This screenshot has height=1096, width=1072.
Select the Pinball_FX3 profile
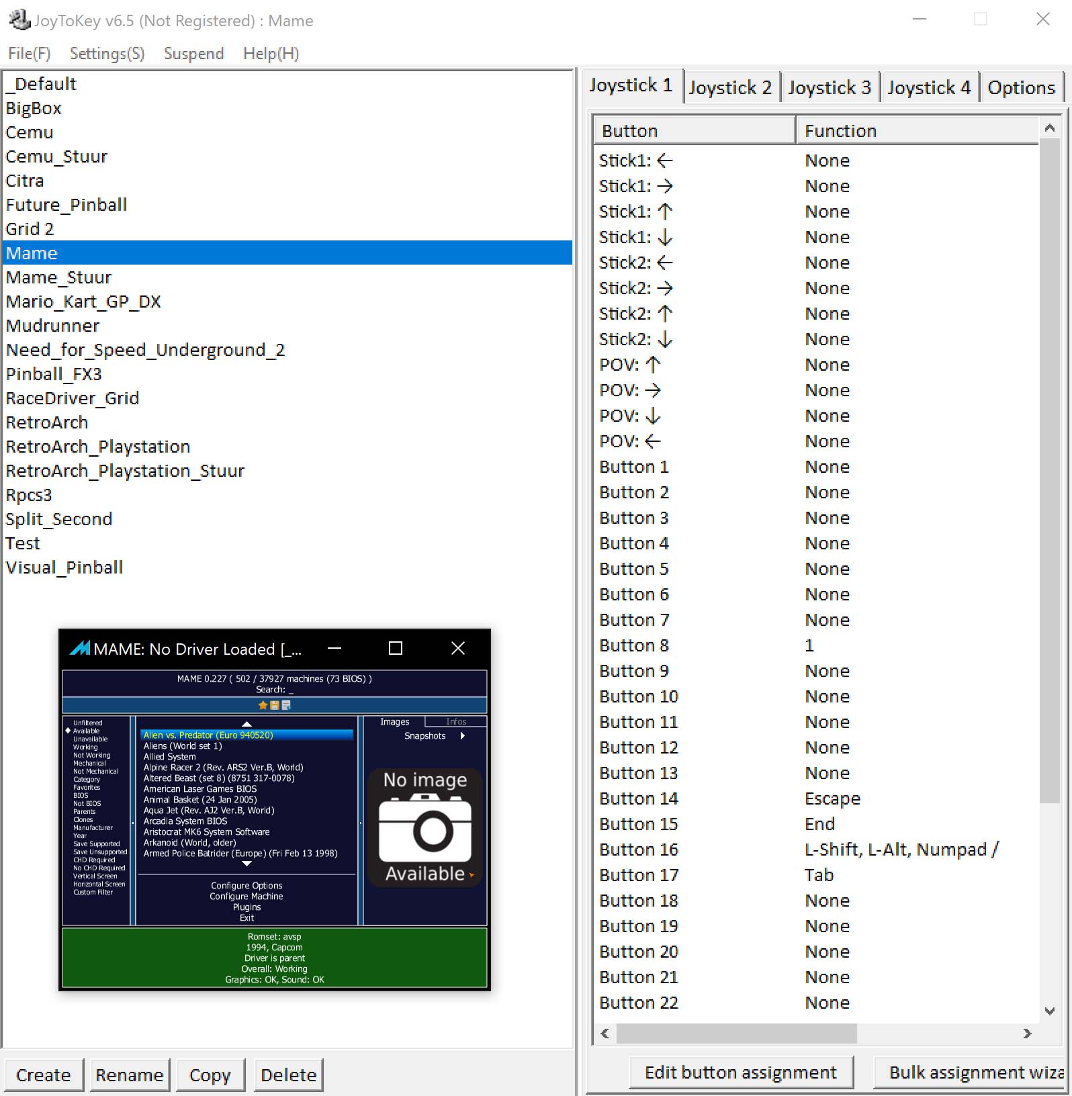tap(287, 374)
